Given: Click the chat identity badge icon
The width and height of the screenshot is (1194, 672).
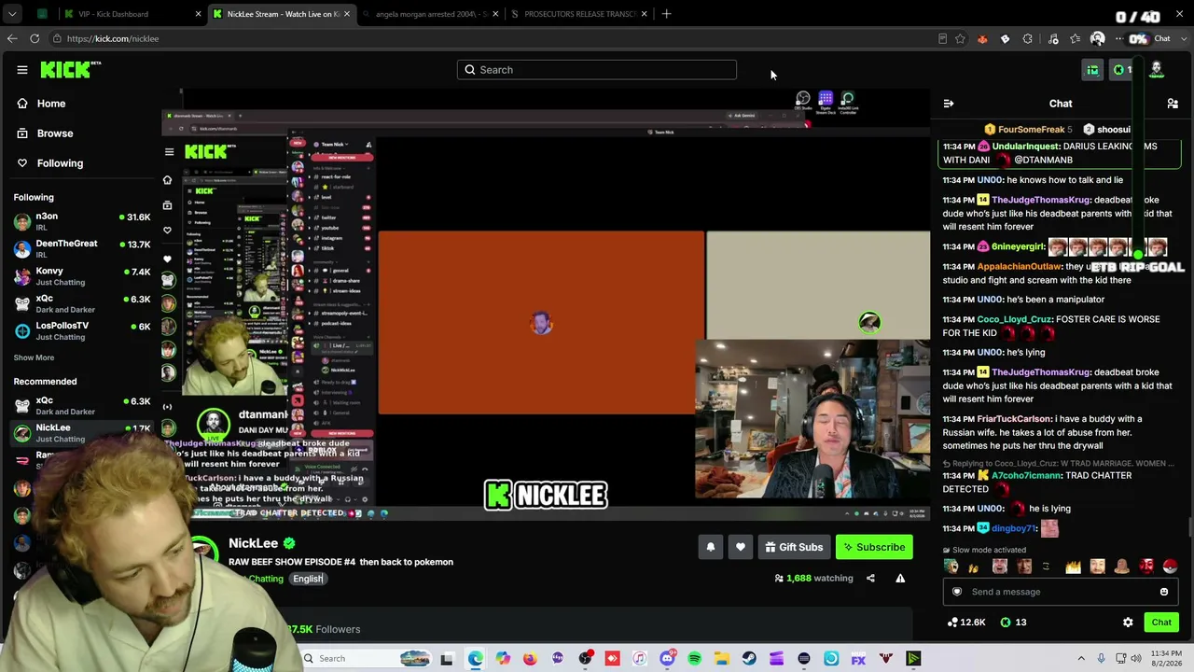Looking at the screenshot, I should [957, 592].
